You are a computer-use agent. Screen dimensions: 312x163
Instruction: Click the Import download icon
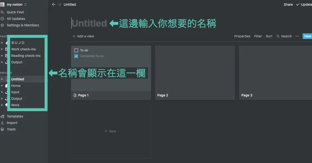click(x=2, y=123)
